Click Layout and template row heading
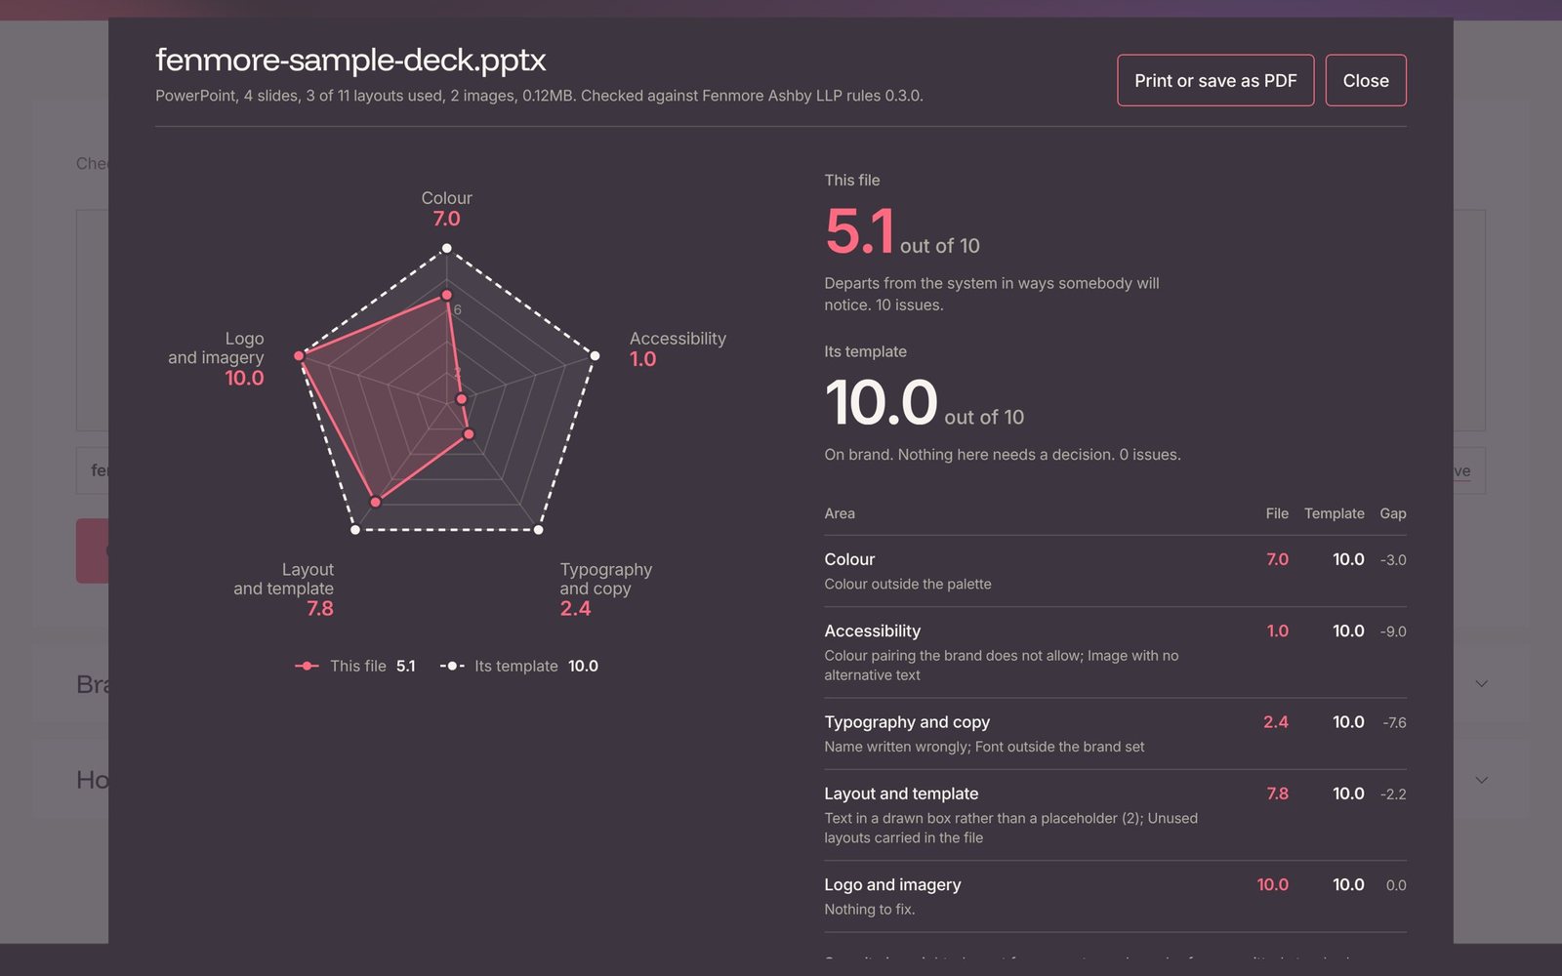The width and height of the screenshot is (1562, 976). [x=901, y=793]
